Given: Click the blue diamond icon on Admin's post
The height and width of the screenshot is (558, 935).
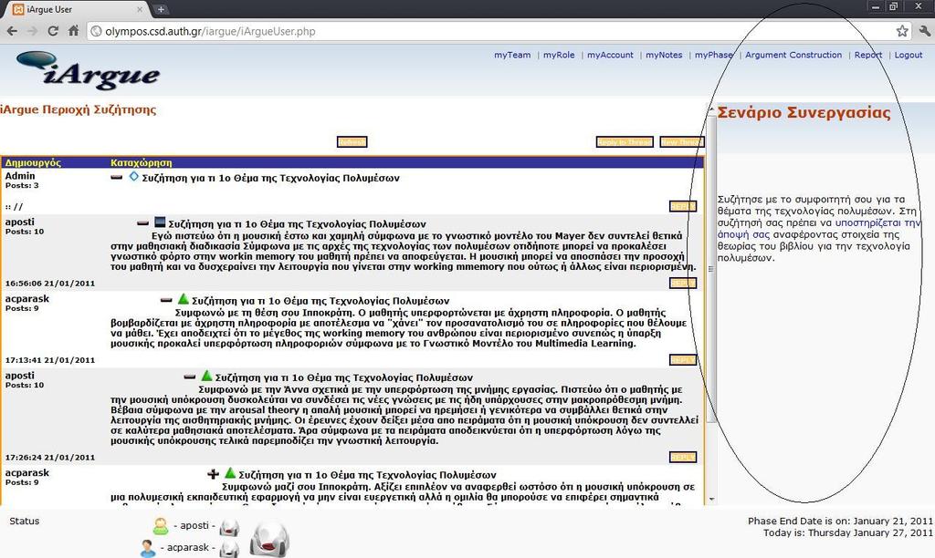Looking at the screenshot, I should coord(133,176).
